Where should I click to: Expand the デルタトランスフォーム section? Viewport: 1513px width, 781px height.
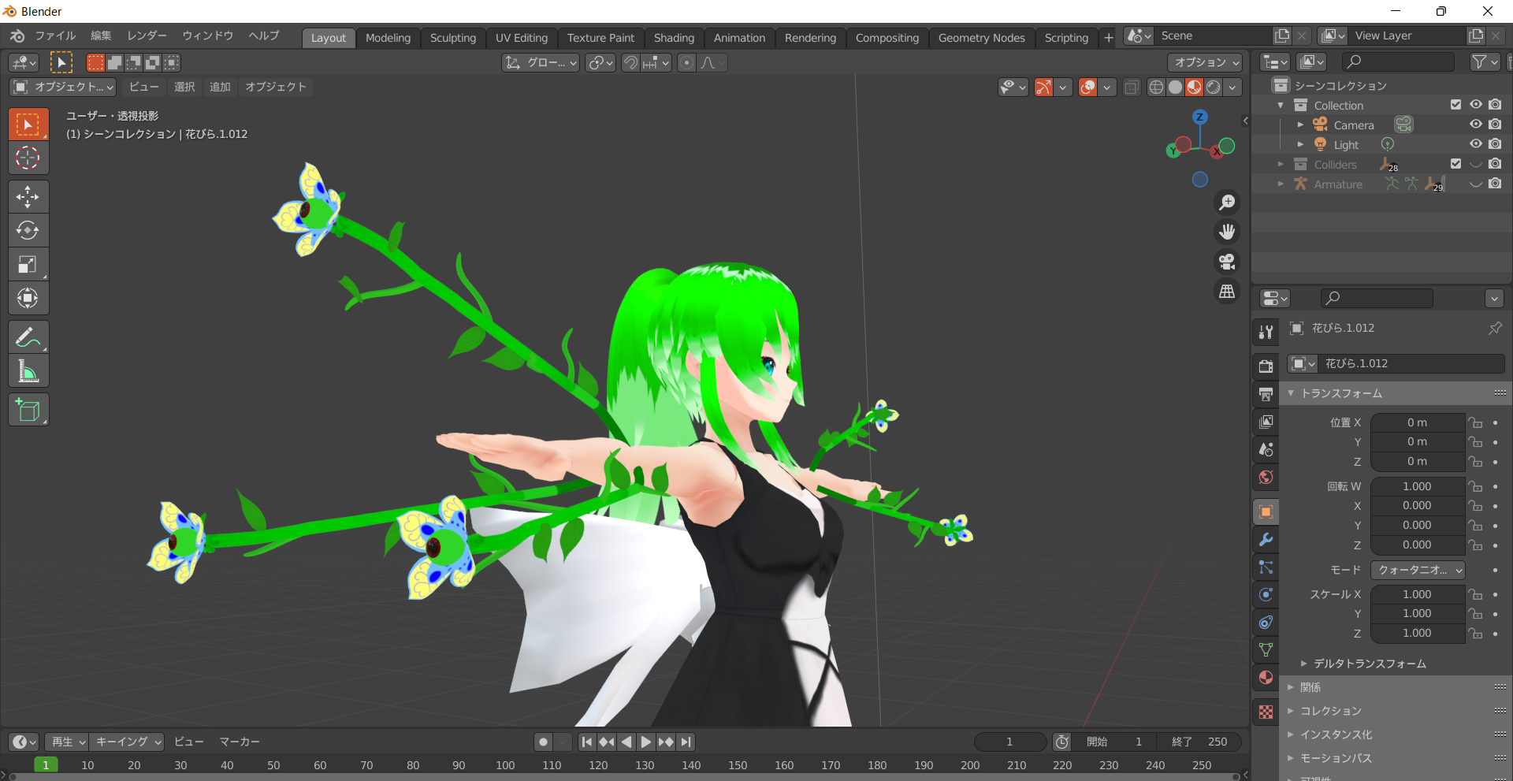click(x=1369, y=664)
